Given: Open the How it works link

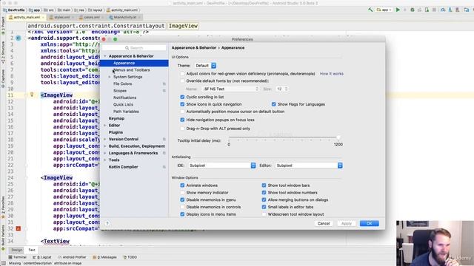Looking at the screenshot, I should [332, 74].
